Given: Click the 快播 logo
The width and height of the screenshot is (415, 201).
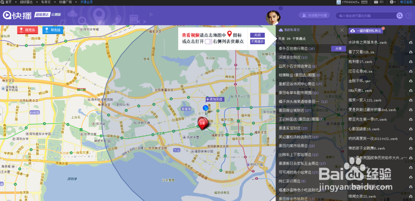Looking at the screenshot, I should tap(17, 15).
